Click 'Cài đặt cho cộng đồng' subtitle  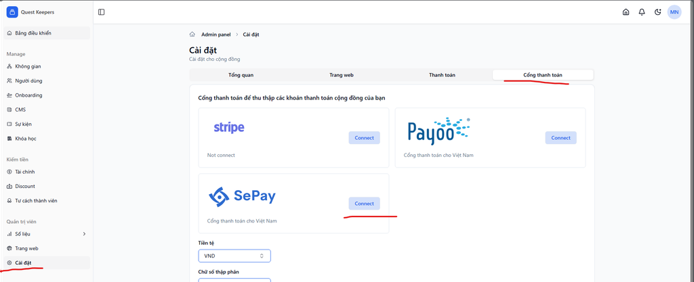pos(215,59)
